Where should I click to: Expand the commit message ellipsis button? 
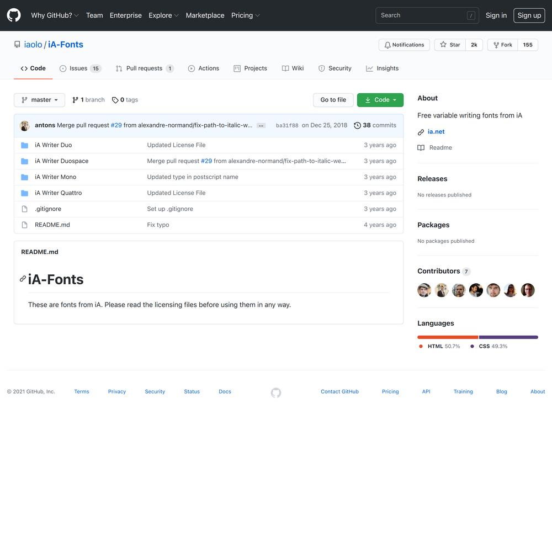pos(261,126)
